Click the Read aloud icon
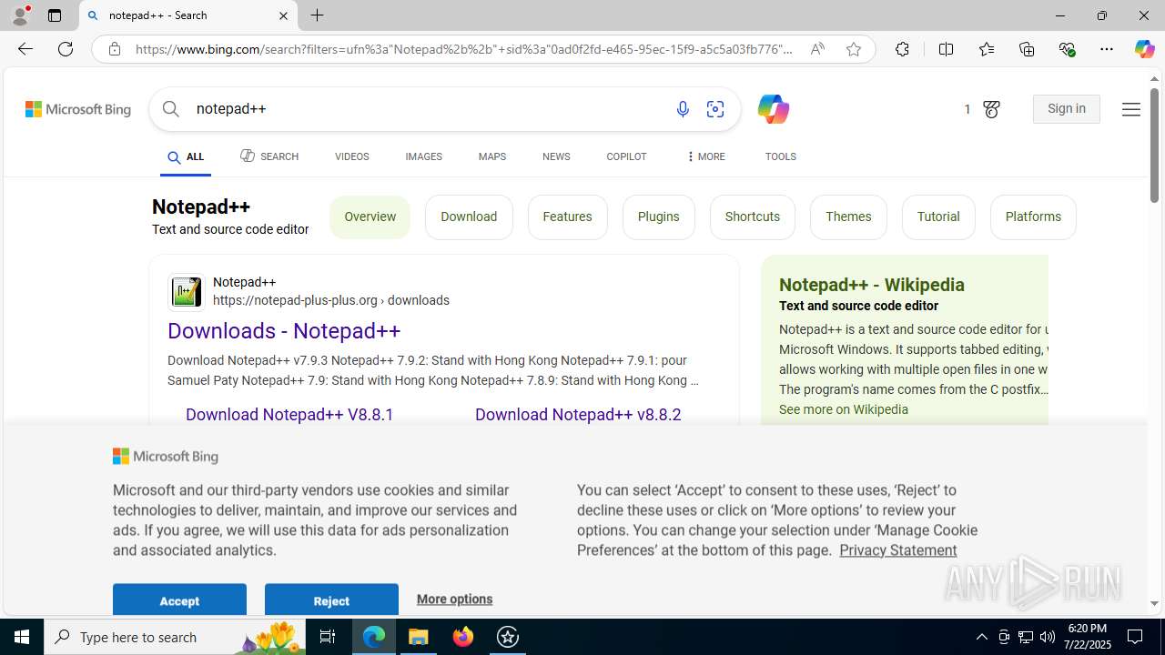 (x=817, y=49)
